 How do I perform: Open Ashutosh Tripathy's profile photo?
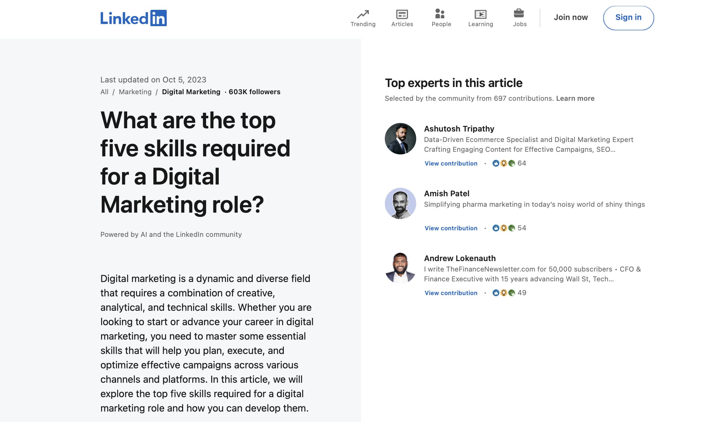click(400, 139)
